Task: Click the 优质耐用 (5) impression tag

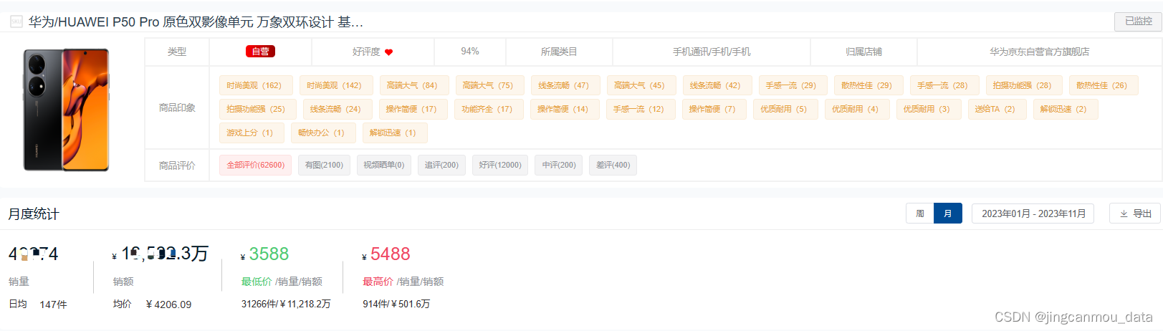Action: pyautogui.click(x=785, y=109)
